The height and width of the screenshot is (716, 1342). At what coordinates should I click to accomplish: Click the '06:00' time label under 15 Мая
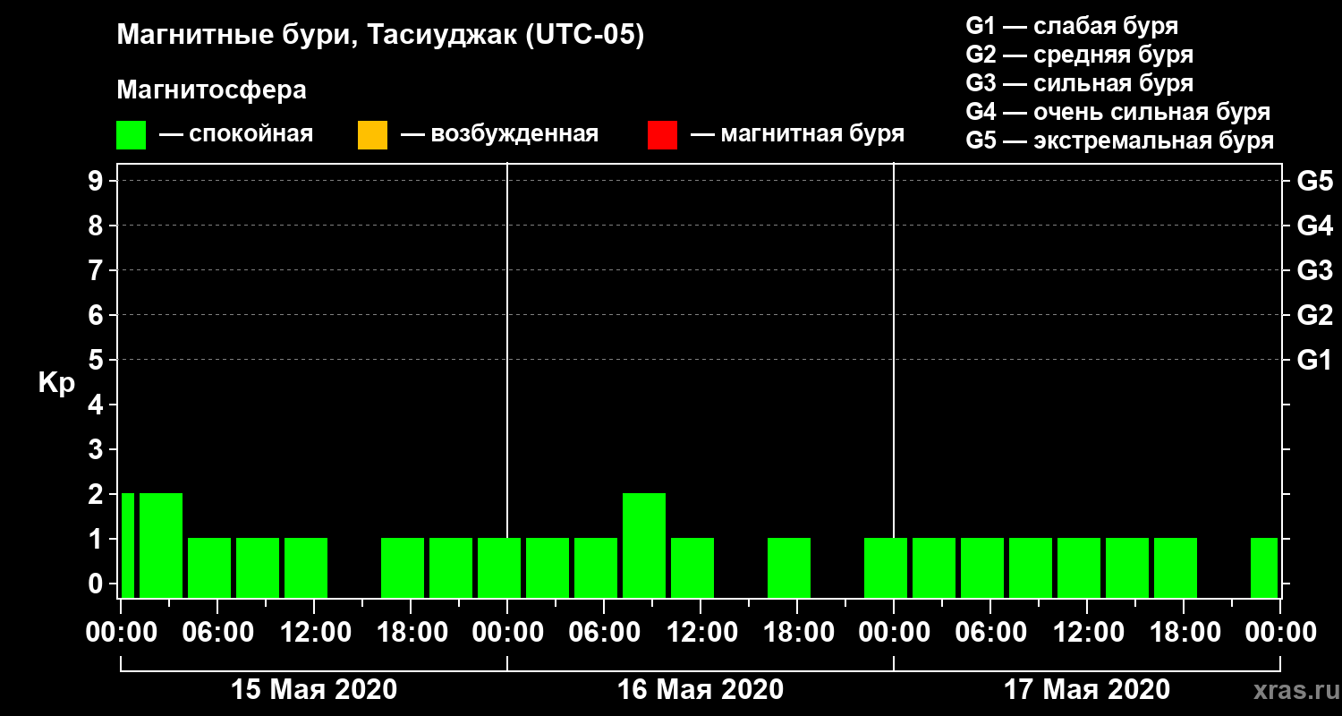[217, 633]
